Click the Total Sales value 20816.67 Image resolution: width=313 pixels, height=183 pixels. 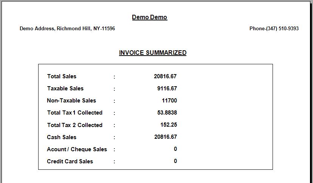[x=165, y=76]
